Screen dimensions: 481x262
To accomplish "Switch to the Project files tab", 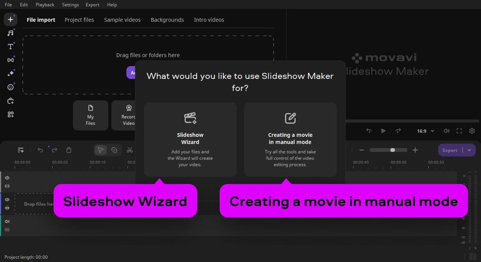I will (79, 20).
